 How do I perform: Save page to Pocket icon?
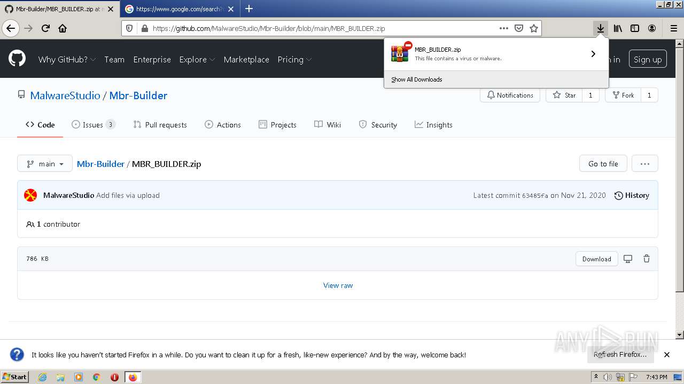click(518, 28)
